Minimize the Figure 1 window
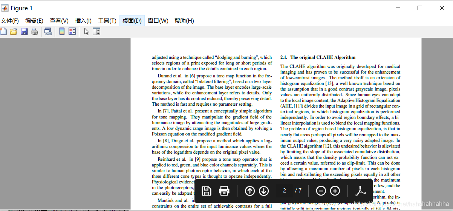Viewport: 453px width, 211px height. pyautogui.click(x=398, y=8)
